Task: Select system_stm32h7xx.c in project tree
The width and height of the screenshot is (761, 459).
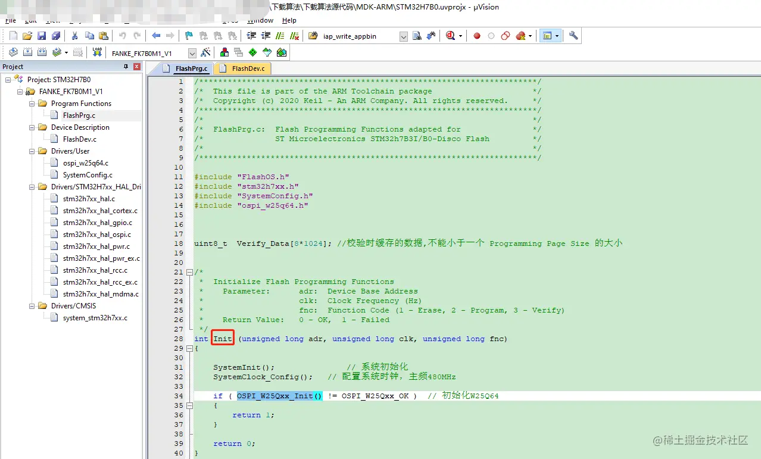Action: coord(95,317)
